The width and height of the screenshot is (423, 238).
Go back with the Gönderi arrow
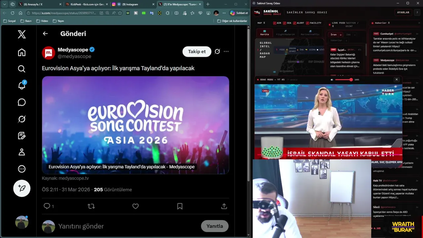tap(45, 33)
